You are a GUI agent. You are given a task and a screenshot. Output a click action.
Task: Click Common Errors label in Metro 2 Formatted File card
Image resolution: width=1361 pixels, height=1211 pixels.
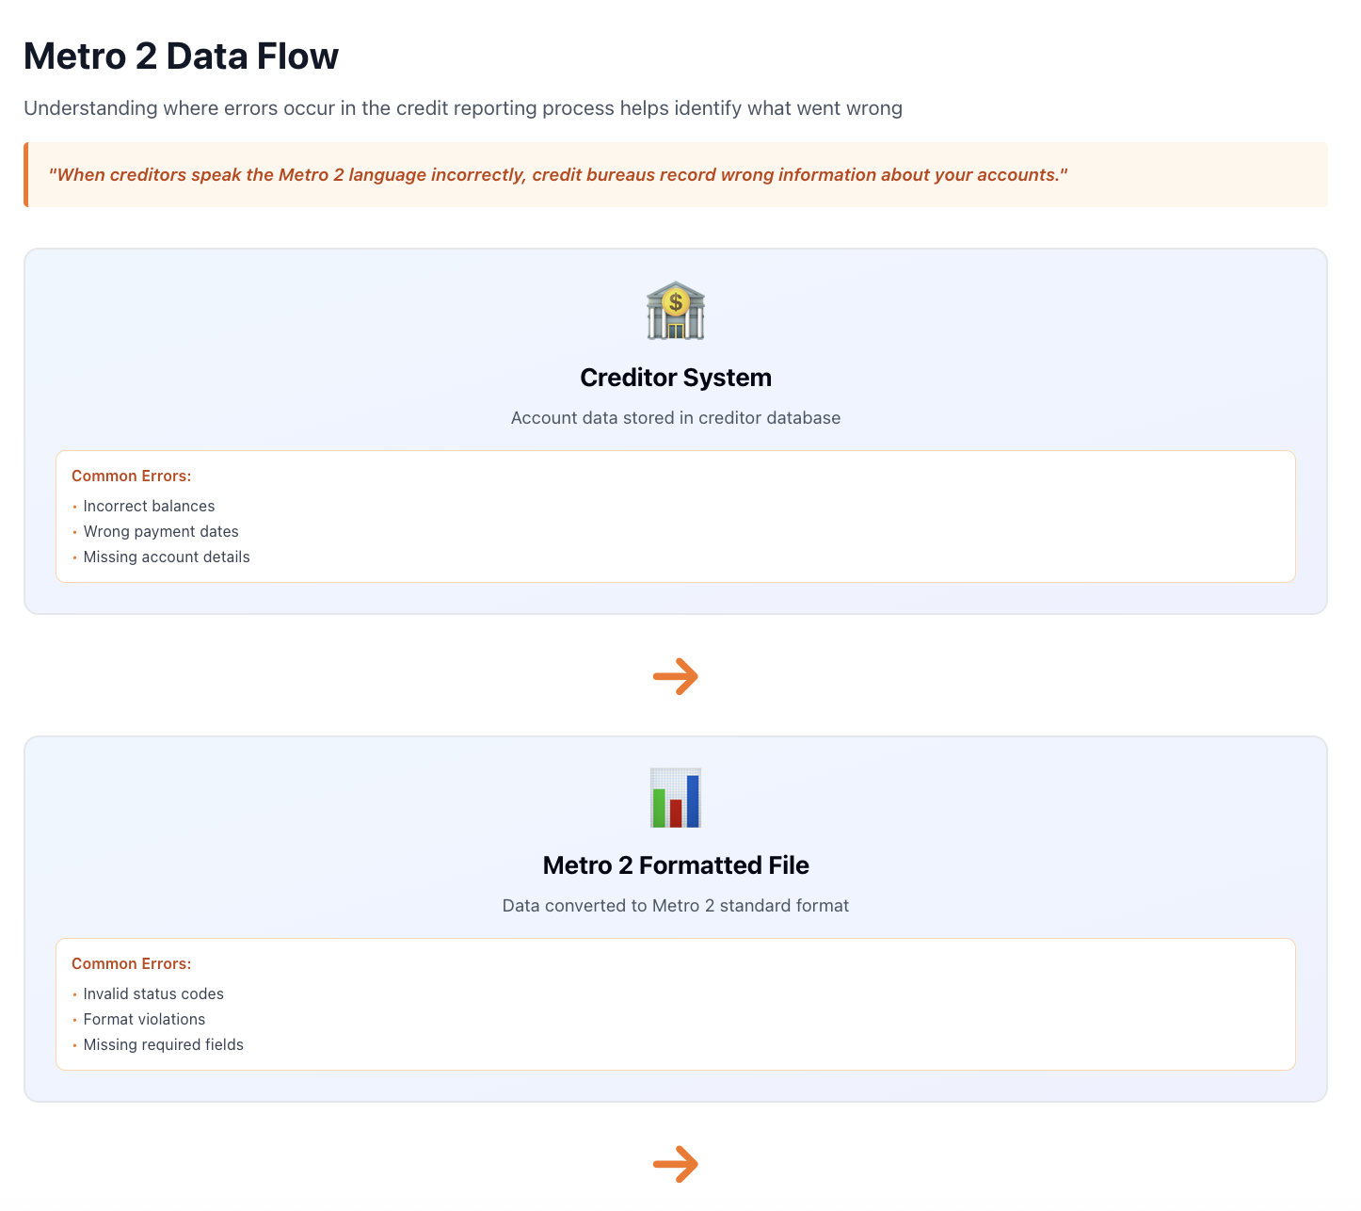132,964
